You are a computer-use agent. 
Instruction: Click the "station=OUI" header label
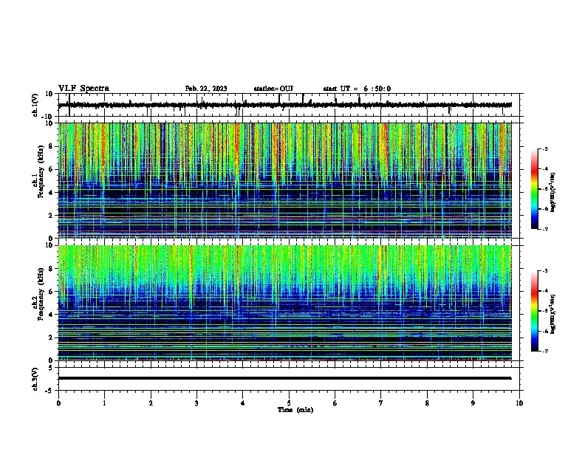273,89
